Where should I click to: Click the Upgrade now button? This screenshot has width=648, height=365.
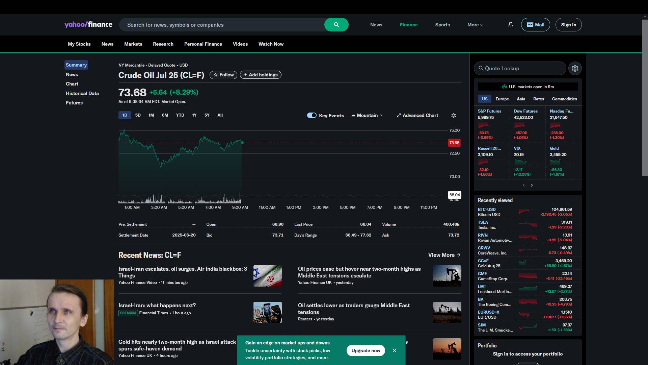366,350
